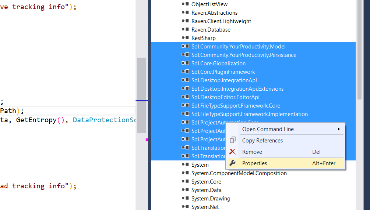Select the Raven.Abstractions reference
The image size is (370, 210).
(x=214, y=13)
